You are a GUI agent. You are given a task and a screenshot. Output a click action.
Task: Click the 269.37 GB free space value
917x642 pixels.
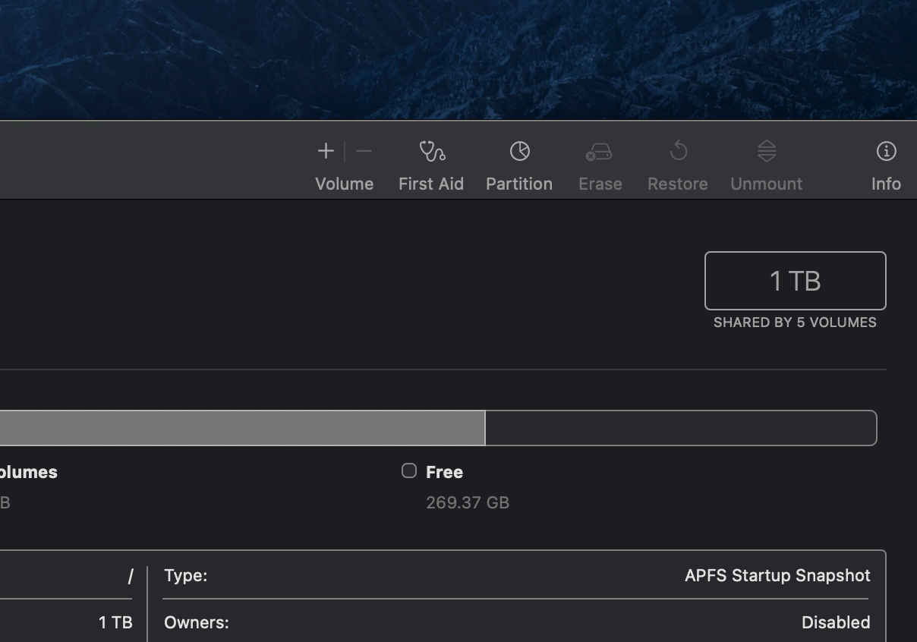click(468, 502)
